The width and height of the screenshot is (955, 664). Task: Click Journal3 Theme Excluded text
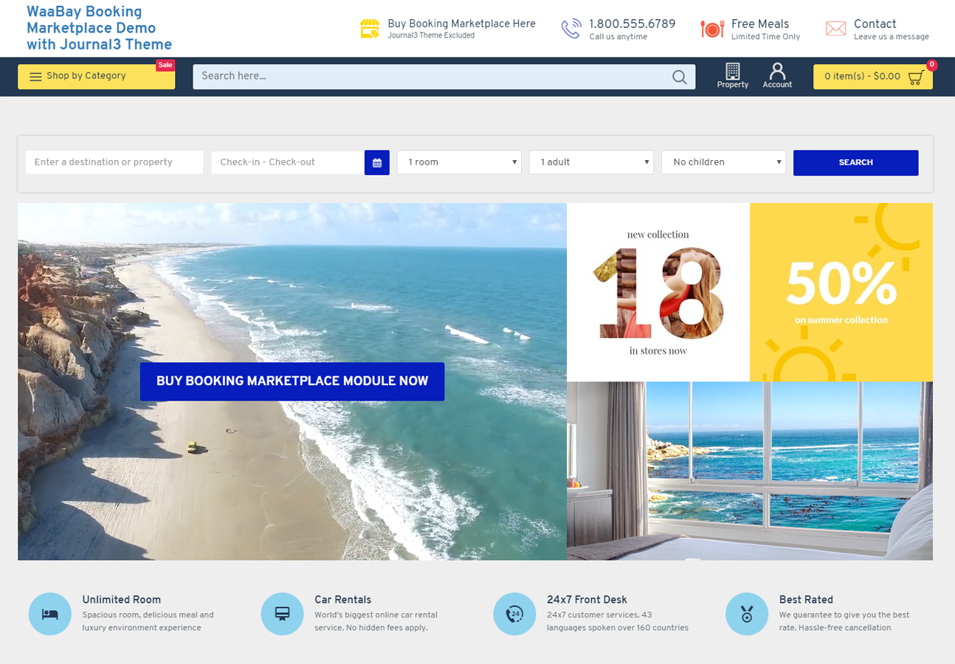pos(431,35)
